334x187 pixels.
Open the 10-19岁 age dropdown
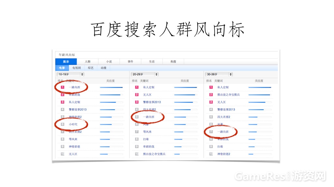tap(70, 74)
